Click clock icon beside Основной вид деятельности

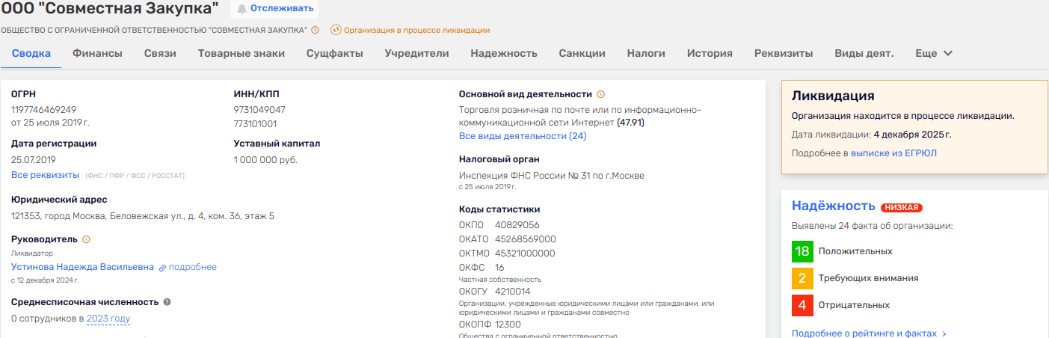[600, 94]
